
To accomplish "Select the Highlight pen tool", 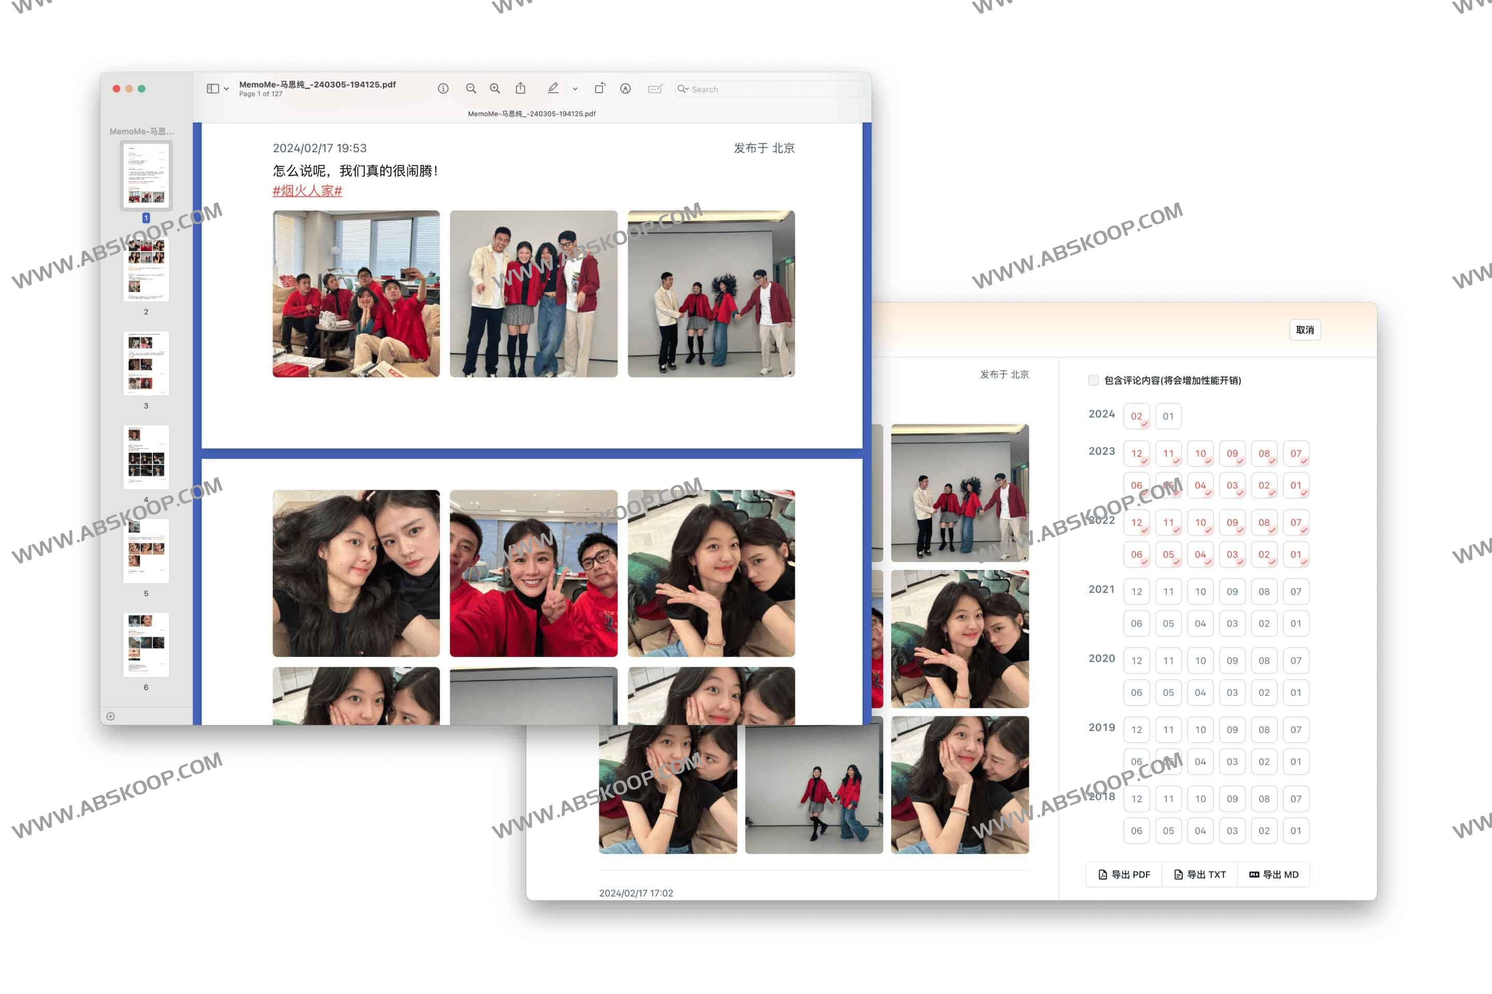I will (553, 89).
